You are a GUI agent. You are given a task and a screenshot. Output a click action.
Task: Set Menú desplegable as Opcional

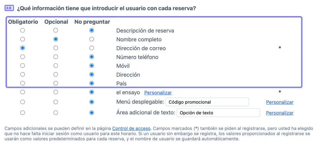pos(56,102)
